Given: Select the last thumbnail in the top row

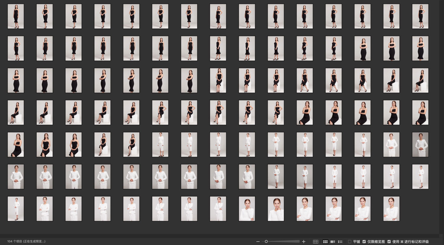Looking at the screenshot, I should [420, 16].
